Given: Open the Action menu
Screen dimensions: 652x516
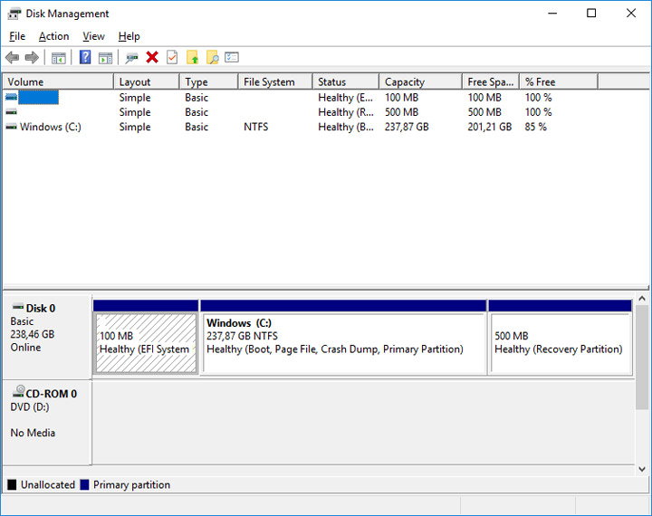Looking at the screenshot, I should pyautogui.click(x=53, y=36).
